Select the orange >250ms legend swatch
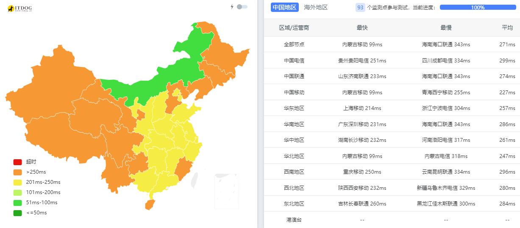Screen dimensions: 520x228 (17, 172)
